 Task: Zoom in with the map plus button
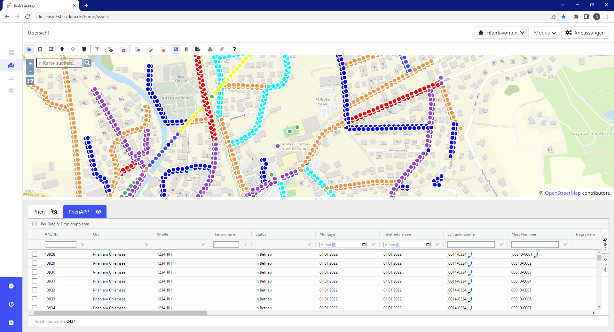(x=30, y=63)
